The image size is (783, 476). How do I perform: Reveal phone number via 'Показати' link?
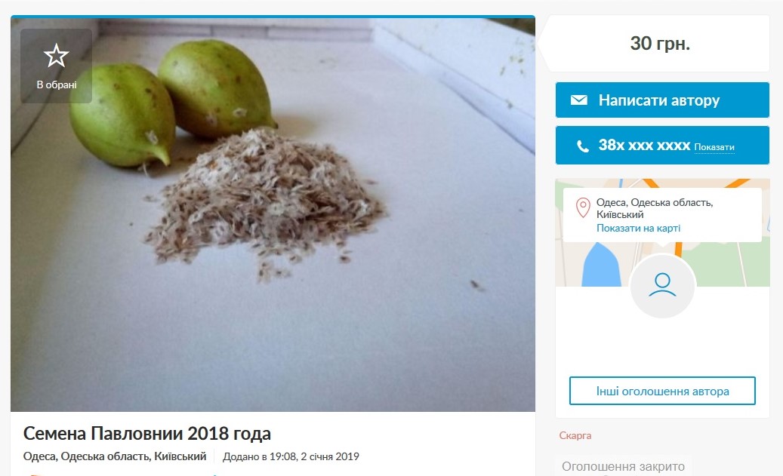(x=714, y=147)
